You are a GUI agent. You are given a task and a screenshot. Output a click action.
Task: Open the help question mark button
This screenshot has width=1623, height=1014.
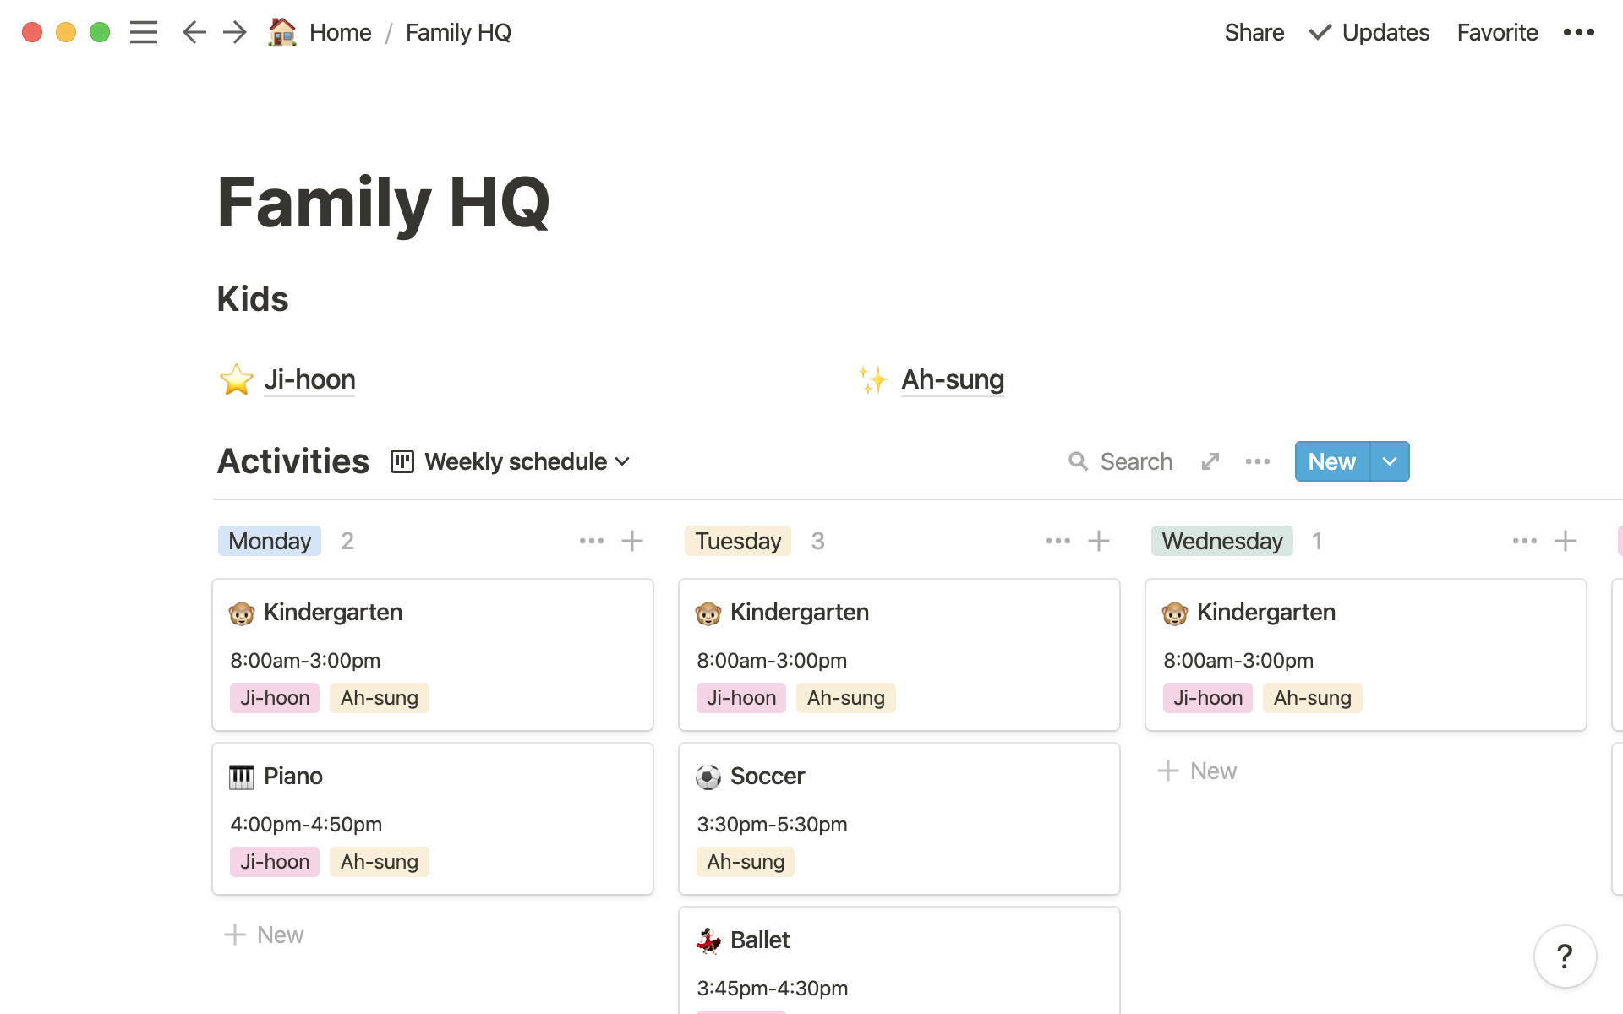click(x=1566, y=957)
